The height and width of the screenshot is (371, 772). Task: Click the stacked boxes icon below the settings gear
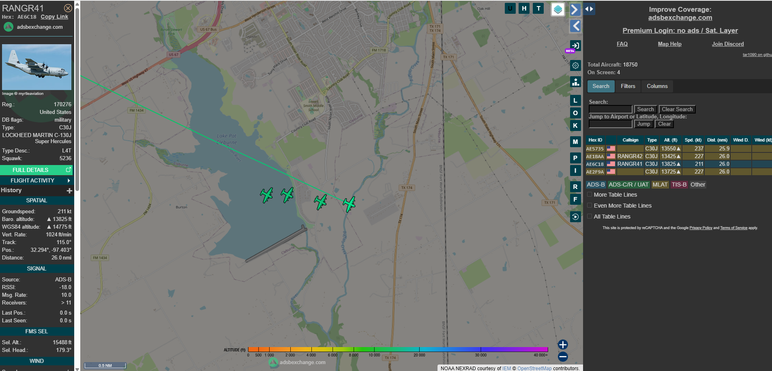[575, 82]
